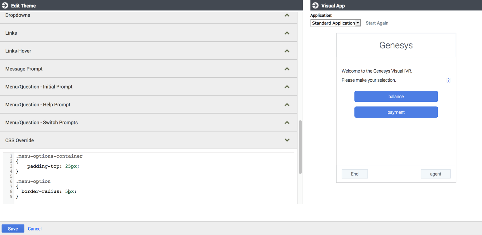Click the Edit Theme panel arrow icon
This screenshot has height=235, width=482.
5,5
